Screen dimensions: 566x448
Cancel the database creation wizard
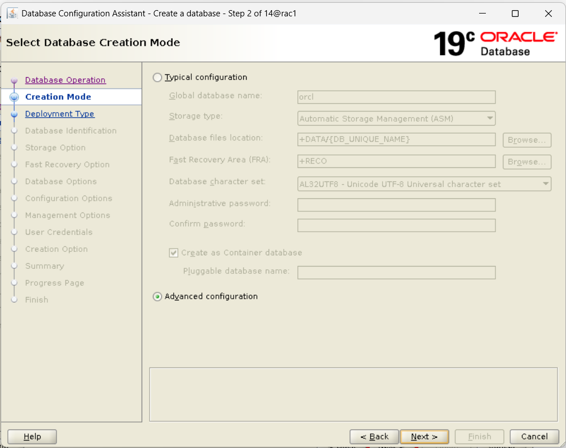pyautogui.click(x=534, y=437)
